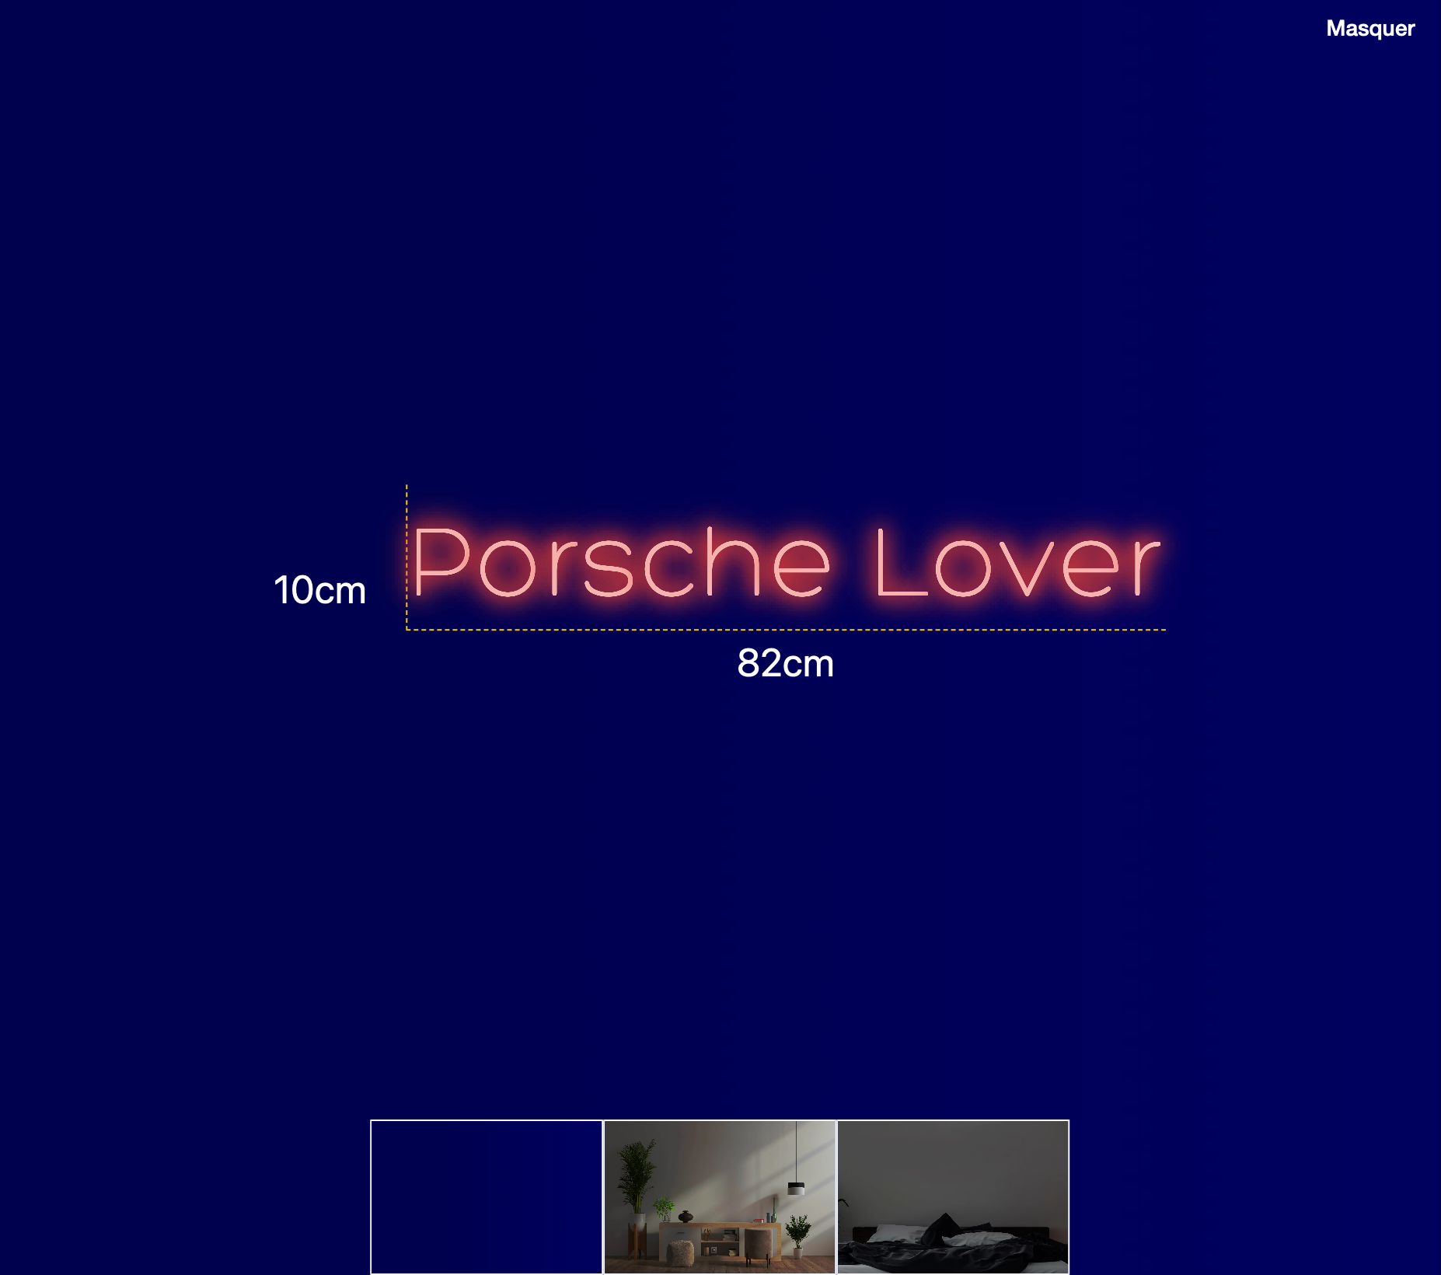Click the 10cm height label
Image resolution: width=1441 pixels, height=1275 pixels.
click(319, 589)
